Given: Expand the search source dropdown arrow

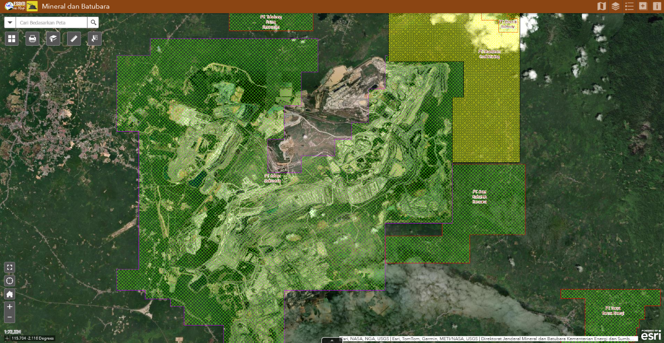Looking at the screenshot, I should coord(10,23).
